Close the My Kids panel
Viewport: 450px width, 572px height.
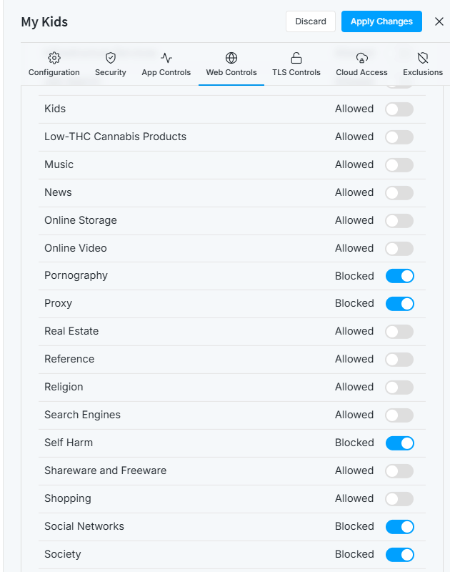click(x=439, y=21)
